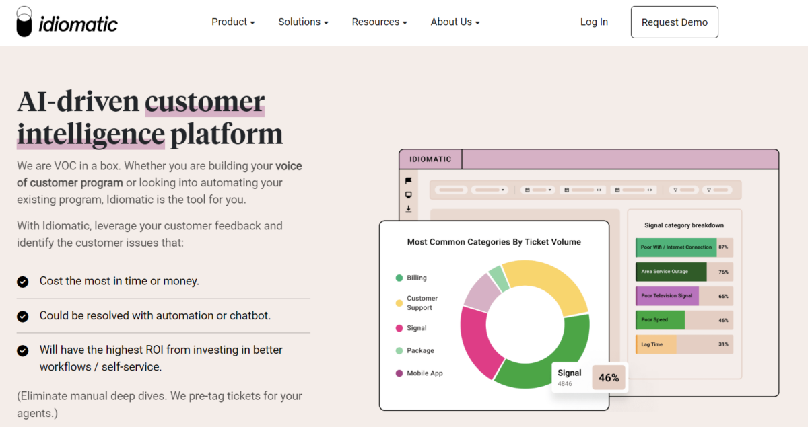The width and height of the screenshot is (808, 427).
Task: Click the '76%' value
Action: click(x=723, y=272)
